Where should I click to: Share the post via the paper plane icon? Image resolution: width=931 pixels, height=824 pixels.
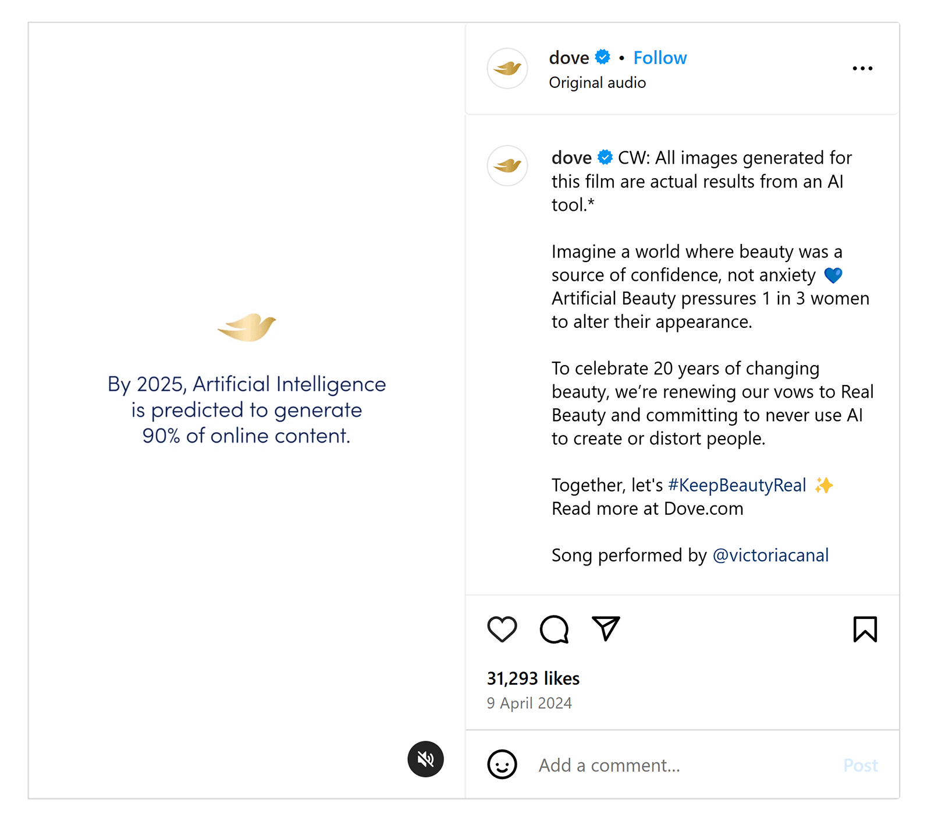point(606,630)
